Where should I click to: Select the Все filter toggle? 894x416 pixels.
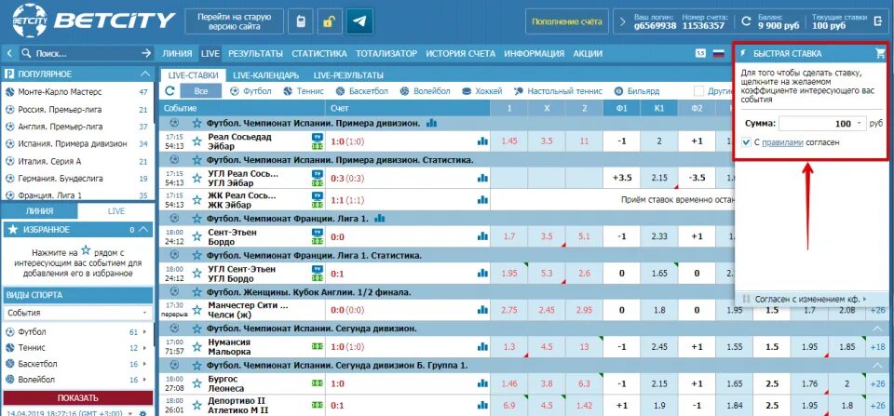[201, 90]
